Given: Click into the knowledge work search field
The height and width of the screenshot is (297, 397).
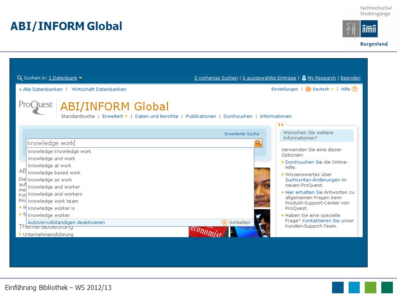Looking at the screenshot, I should pyautogui.click(x=140, y=143).
